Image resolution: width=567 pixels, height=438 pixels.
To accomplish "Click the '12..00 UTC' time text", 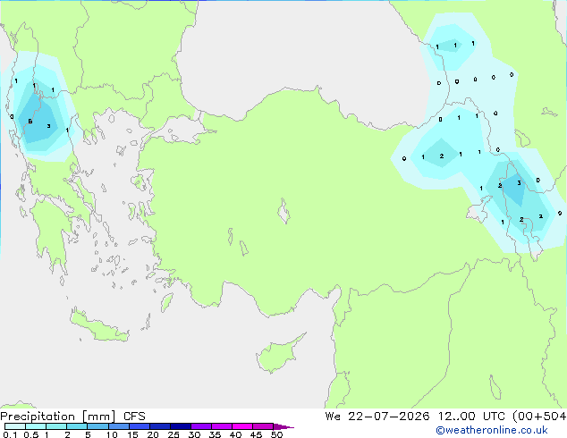I will [470, 417].
